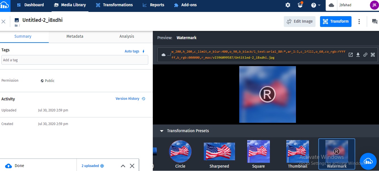
Task: Open URL in new tab icon
Action: pyautogui.click(x=351, y=55)
